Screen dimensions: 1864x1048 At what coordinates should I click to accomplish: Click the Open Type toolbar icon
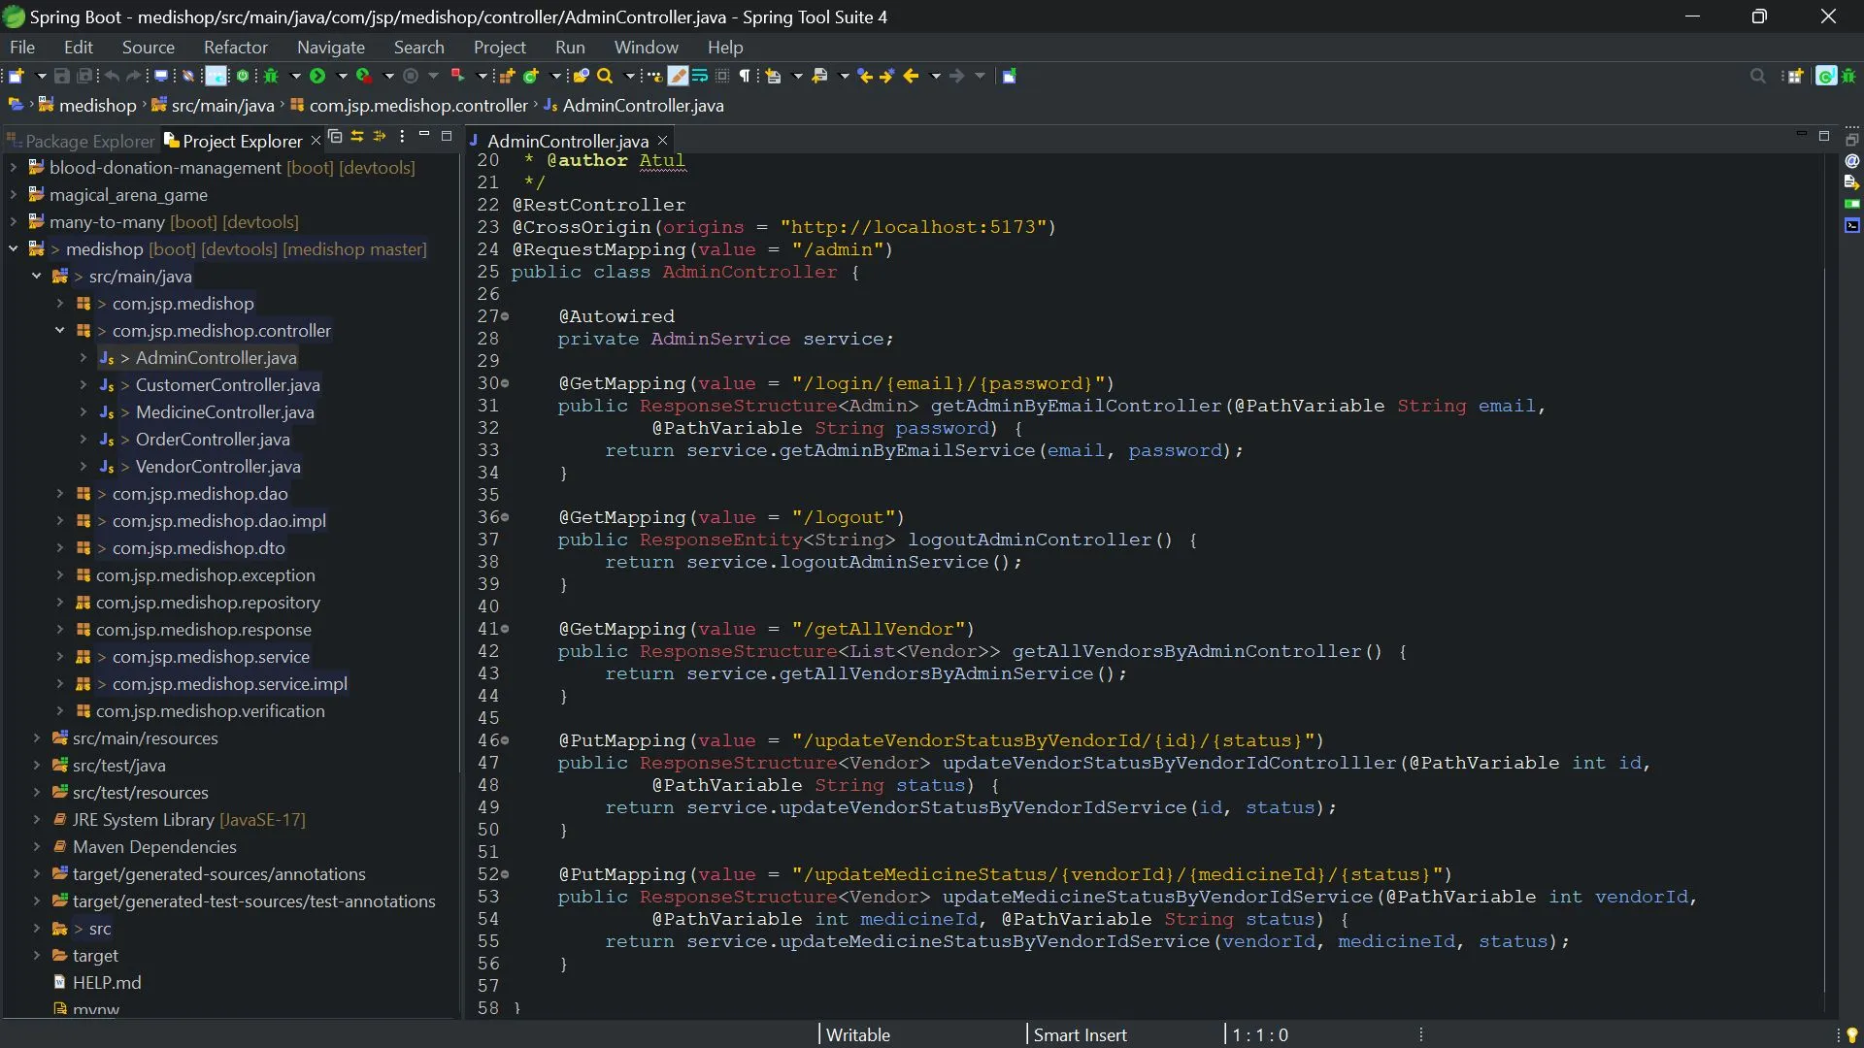tap(581, 76)
